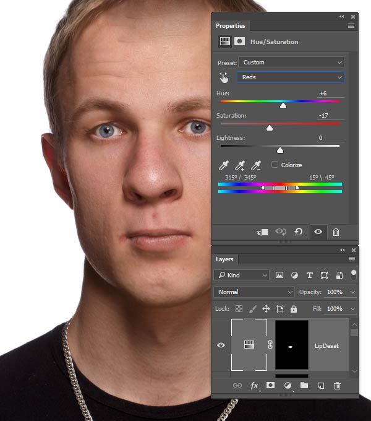
Task: Filter layers by shape layers
Action: 324,276
